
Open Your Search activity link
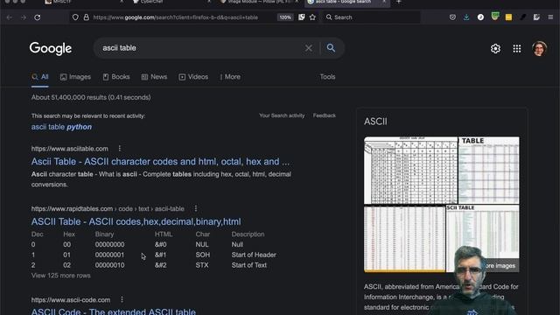pyautogui.click(x=282, y=115)
